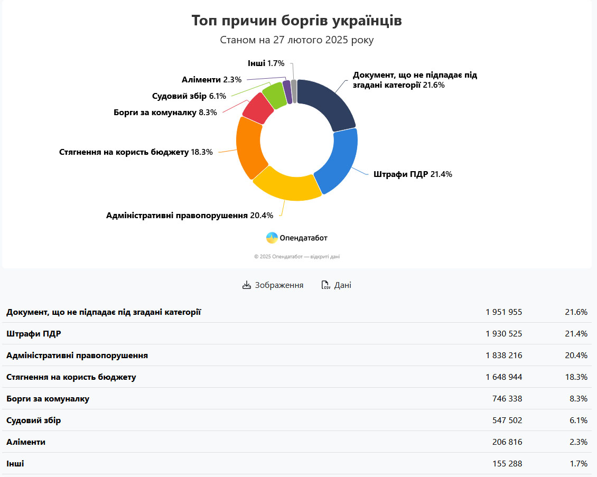
Task: Pick the yellow Адміністративні правопорушення segment
Action: 285,185
